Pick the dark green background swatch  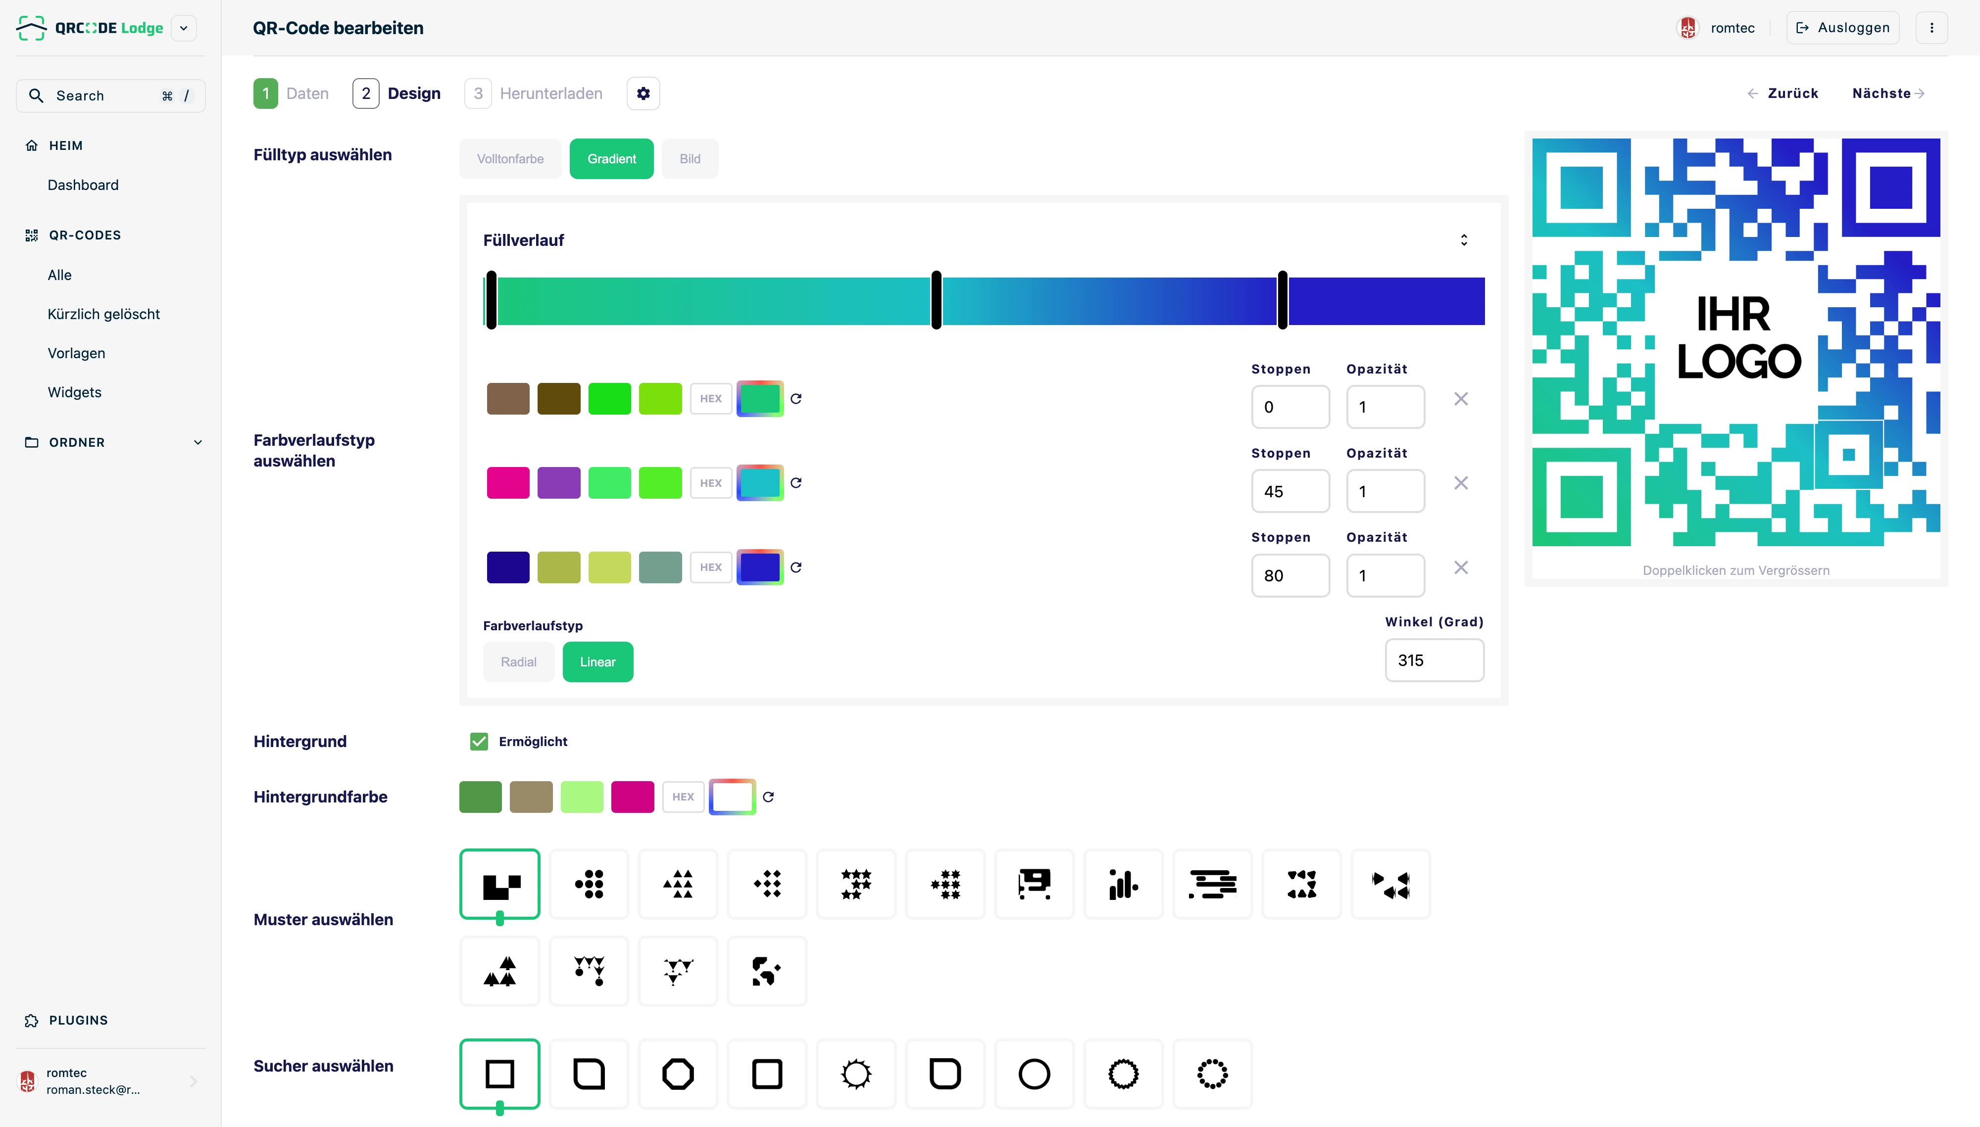pyautogui.click(x=480, y=797)
